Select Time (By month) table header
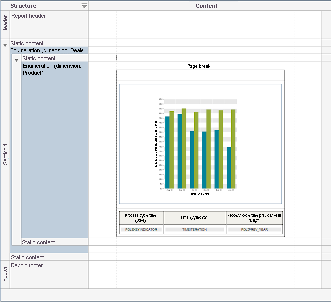This screenshot has width=331, height=302. (194, 218)
